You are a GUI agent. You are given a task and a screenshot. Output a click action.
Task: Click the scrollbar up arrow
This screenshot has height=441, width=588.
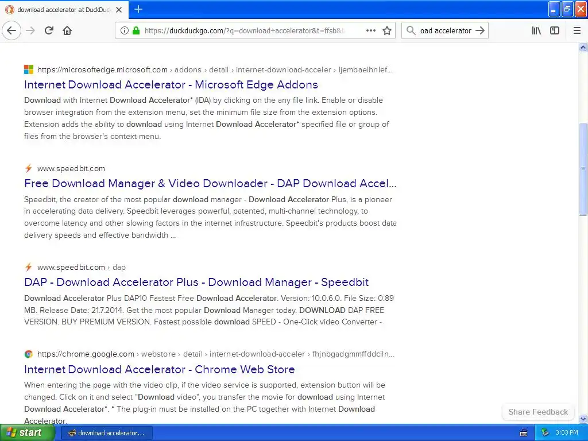583,48
